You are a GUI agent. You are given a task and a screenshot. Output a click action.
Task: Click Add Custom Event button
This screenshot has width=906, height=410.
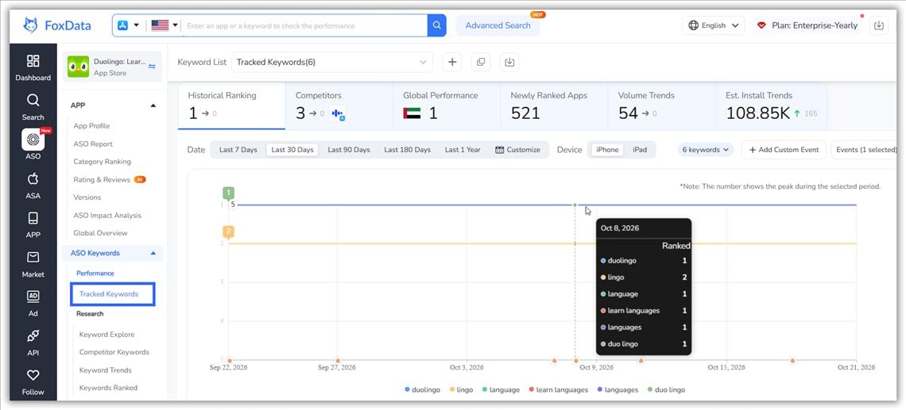[x=784, y=149]
